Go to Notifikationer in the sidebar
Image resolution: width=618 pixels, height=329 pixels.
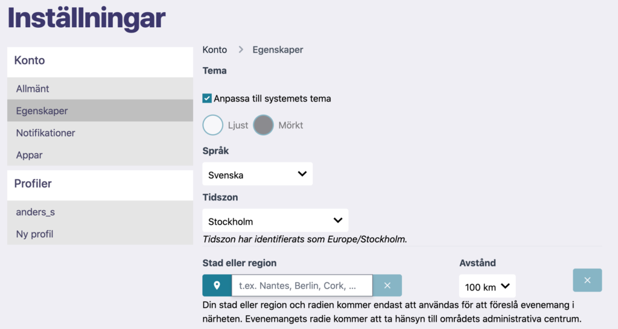[100, 133]
